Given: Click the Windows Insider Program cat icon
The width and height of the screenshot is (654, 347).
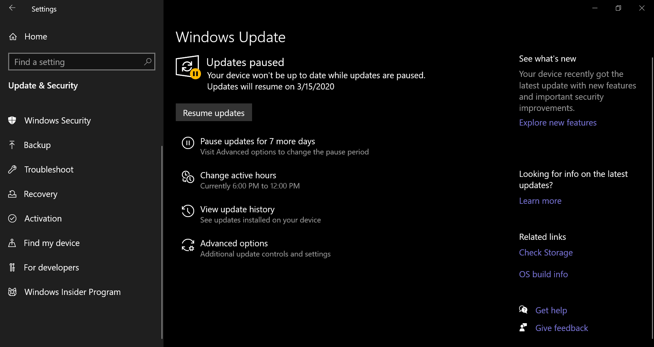Looking at the screenshot, I should click(x=12, y=292).
